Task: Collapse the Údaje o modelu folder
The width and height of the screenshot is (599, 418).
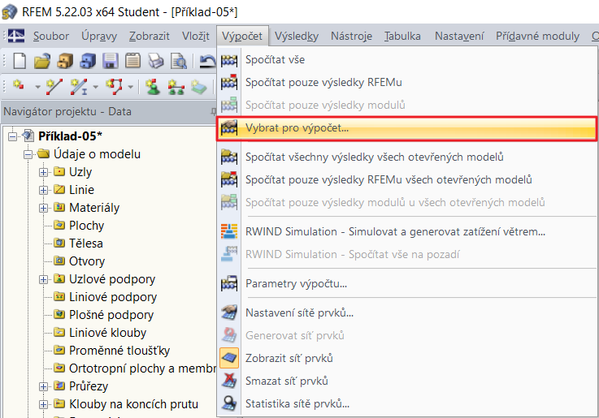Action: tap(28, 154)
